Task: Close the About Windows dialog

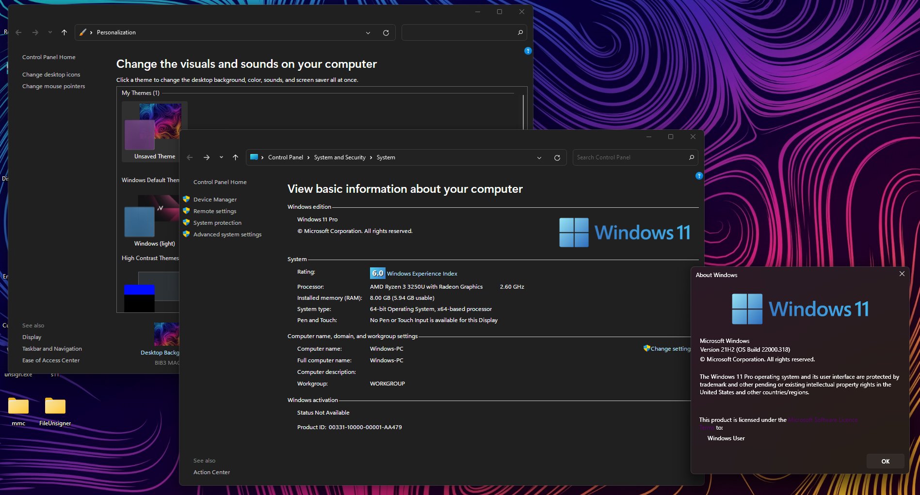Action: pos(902,274)
